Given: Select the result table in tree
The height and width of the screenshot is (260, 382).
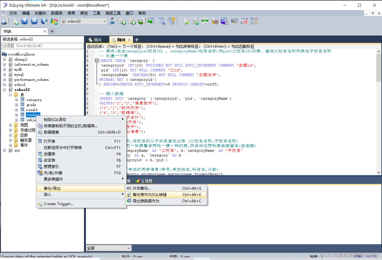Looking at the screenshot, I should 32,110.
